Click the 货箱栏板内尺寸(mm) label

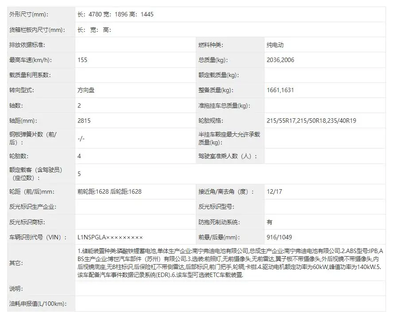pos(37,30)
